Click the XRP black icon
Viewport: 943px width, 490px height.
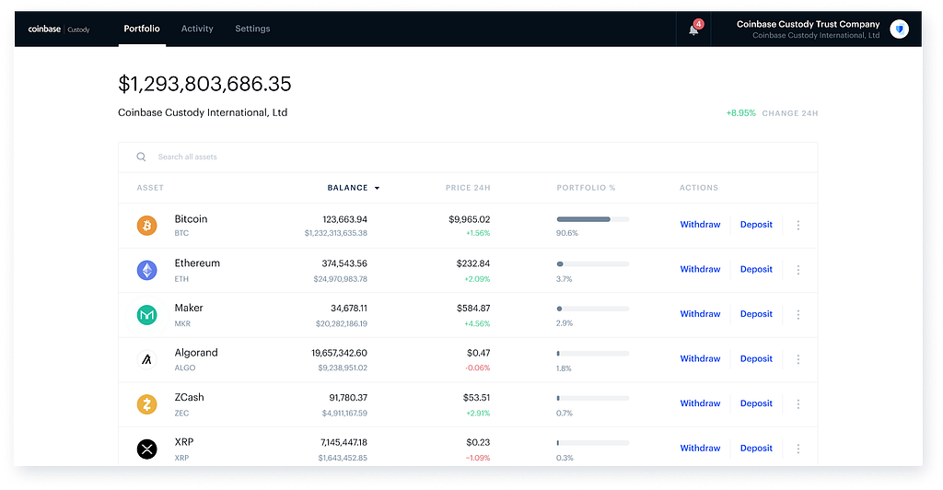point(146,449)
